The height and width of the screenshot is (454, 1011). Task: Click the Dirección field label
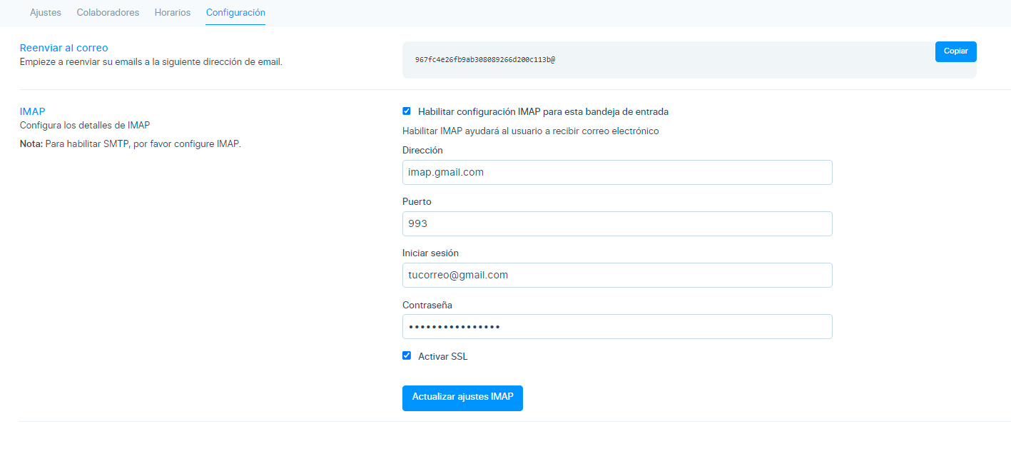(x=422, y=151)
